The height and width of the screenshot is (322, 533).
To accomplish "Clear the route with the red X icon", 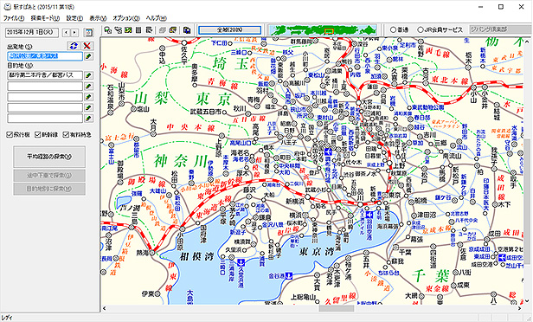I will (87, 46).
